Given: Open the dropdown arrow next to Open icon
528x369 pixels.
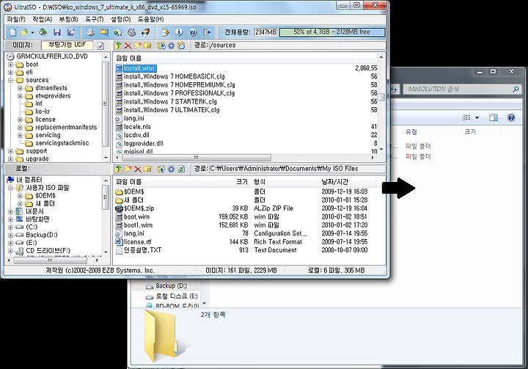Looking at the screenshot, I should 33,32.
